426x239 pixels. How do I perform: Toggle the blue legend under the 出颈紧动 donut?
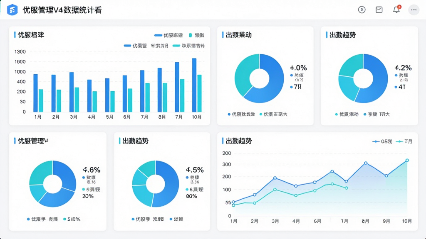click(241, 115)
